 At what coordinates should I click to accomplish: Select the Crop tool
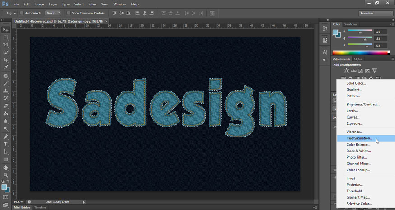point(5,60)
